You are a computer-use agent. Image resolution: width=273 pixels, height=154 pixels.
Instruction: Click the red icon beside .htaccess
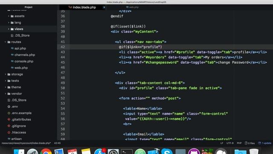tap(9, 132)
